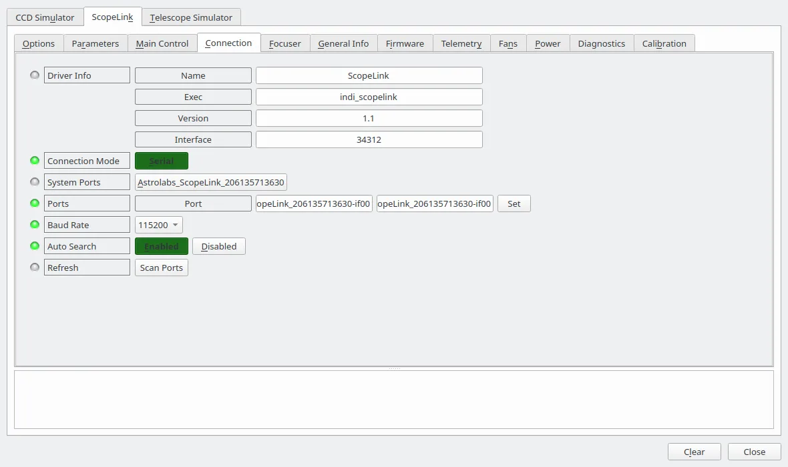This screenshot has width=788, height=467.
Task: Enable Auto Search
Action: (162, 246)
